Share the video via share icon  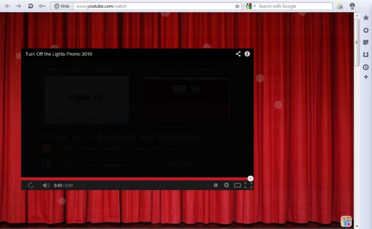click(238, 54)
